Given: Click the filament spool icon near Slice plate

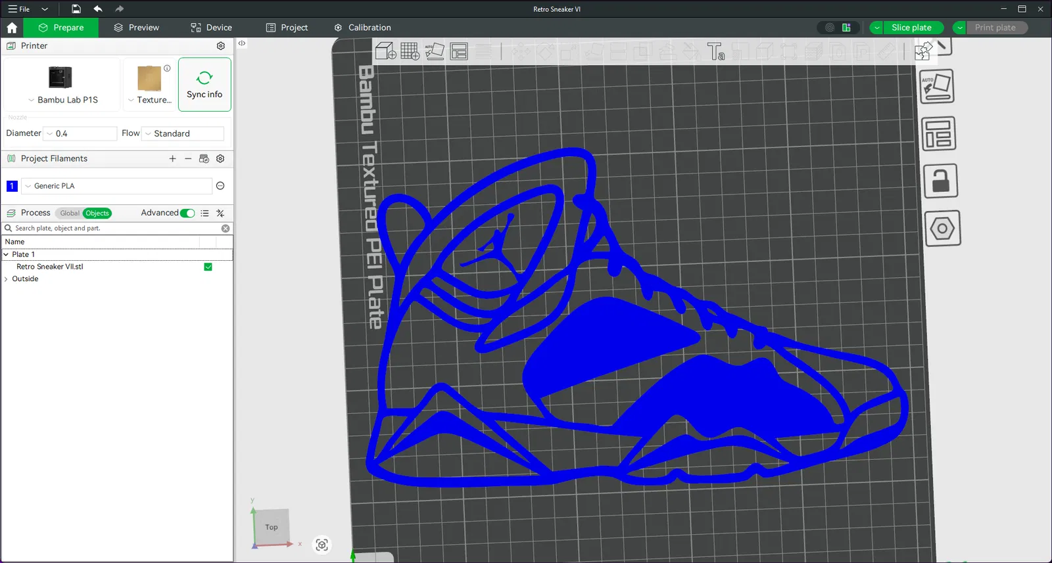Looking at the screenshot, I should [830, 28].
